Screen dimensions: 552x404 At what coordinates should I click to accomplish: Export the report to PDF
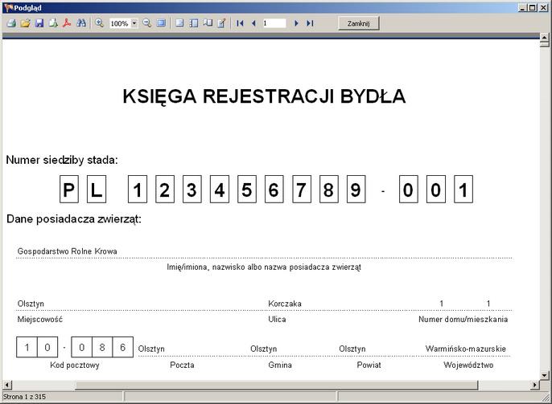pyautogui.click(x=67, y=23)
